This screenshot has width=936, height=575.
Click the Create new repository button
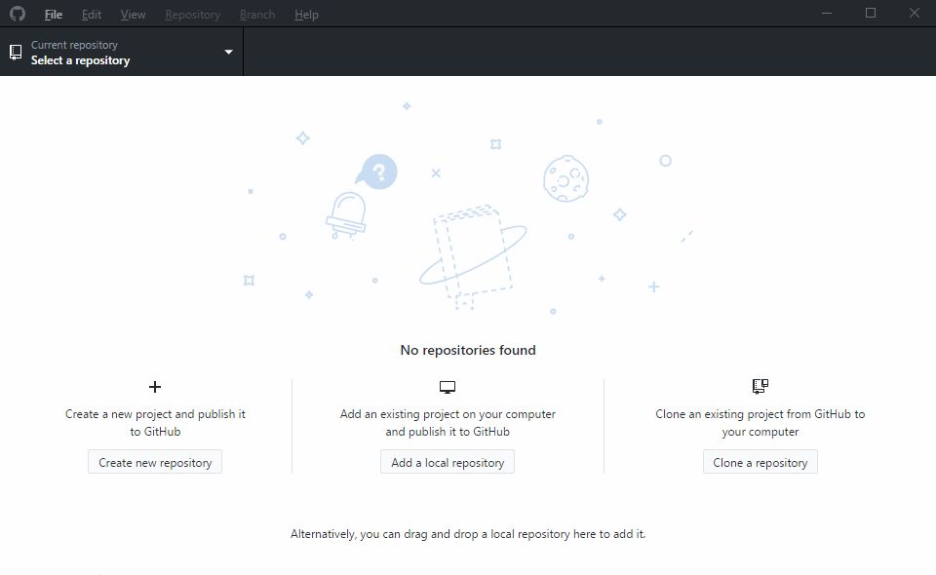[155, 462]
